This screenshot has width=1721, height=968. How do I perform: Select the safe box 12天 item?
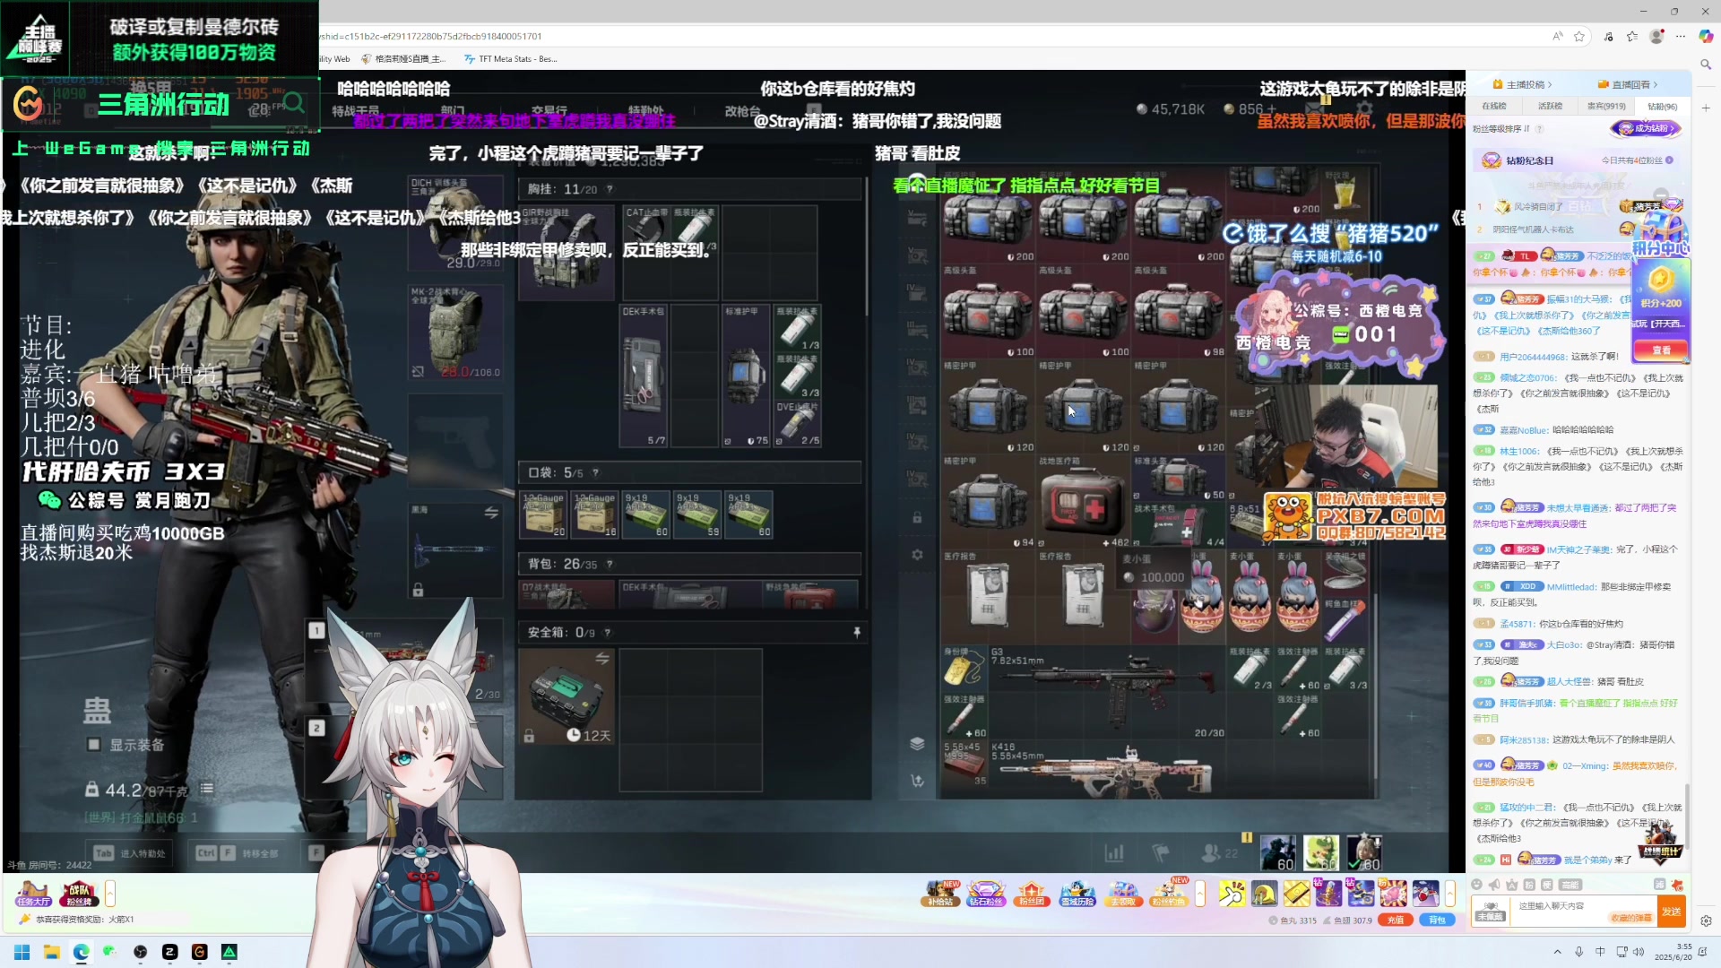tap(567, 697)
